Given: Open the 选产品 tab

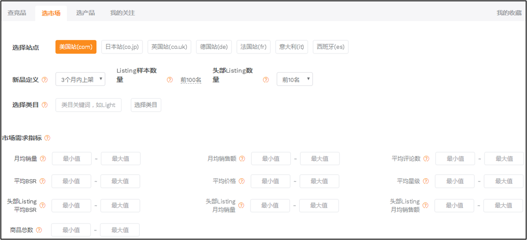Looking at the screenshot, I should coord(85,13).
